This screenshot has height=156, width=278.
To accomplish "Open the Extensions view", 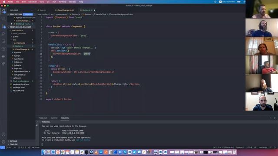I will [3, 49].
